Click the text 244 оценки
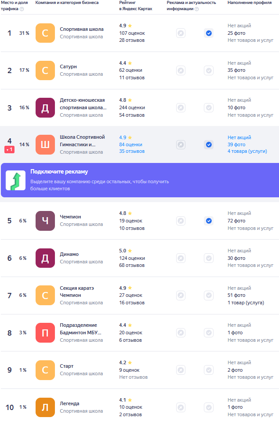The height and width of the screenshot is (425, 279). 132,107
